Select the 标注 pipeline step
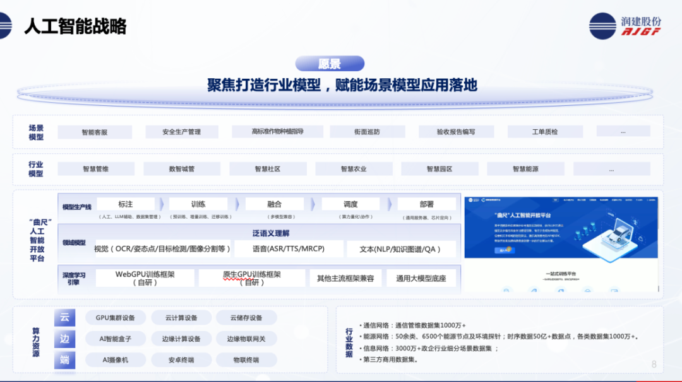Viewport: 682px width, 382px height. (x=126, y=204)
